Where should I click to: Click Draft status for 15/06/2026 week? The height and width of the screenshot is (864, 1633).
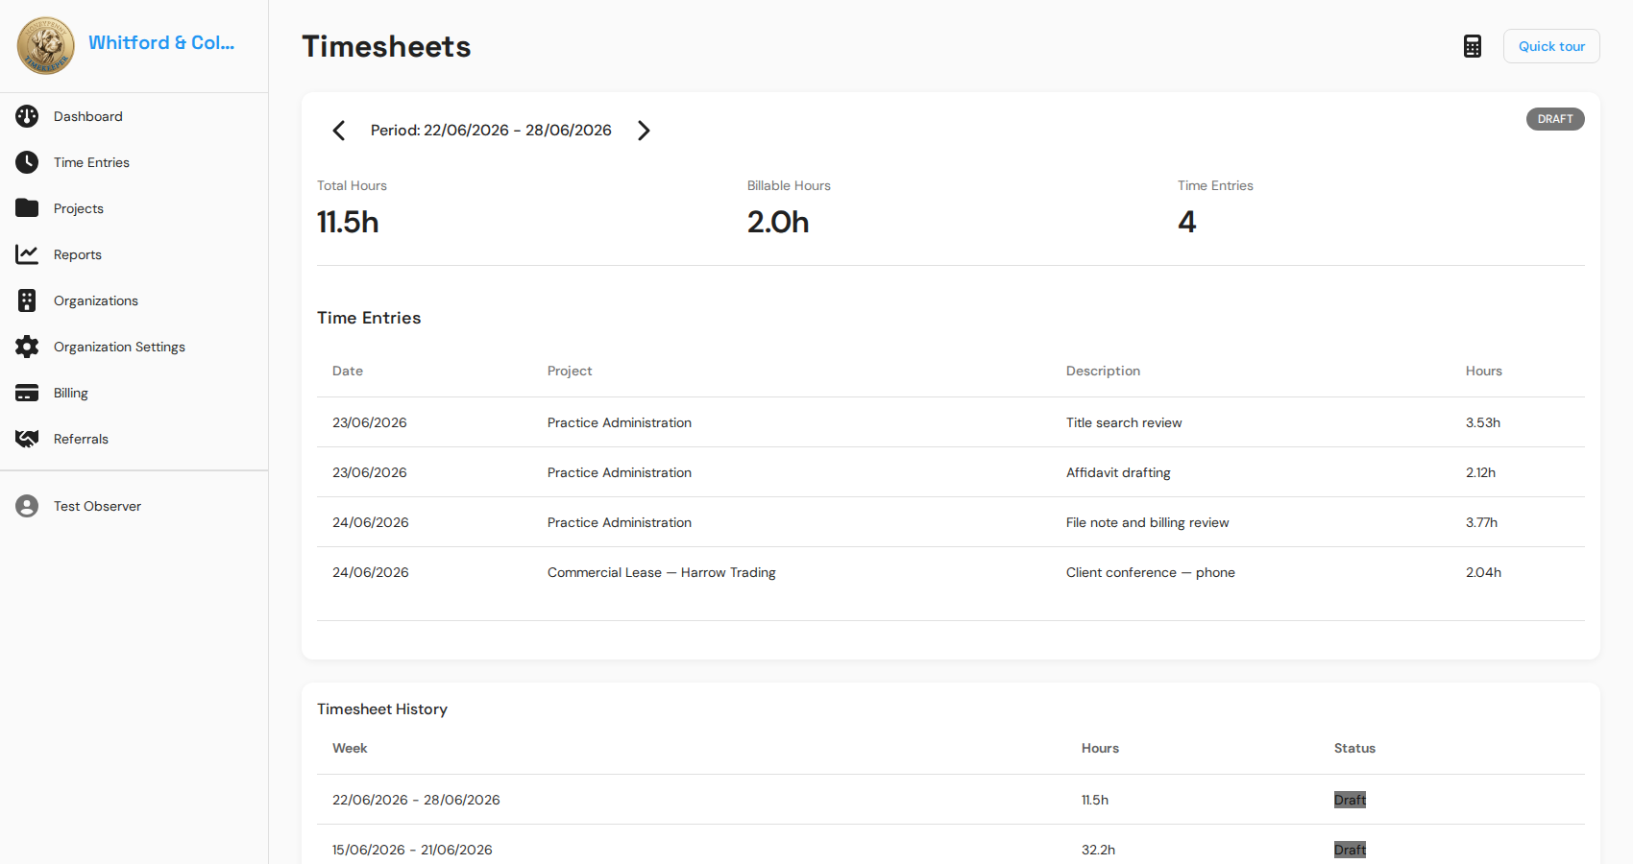1350,850
